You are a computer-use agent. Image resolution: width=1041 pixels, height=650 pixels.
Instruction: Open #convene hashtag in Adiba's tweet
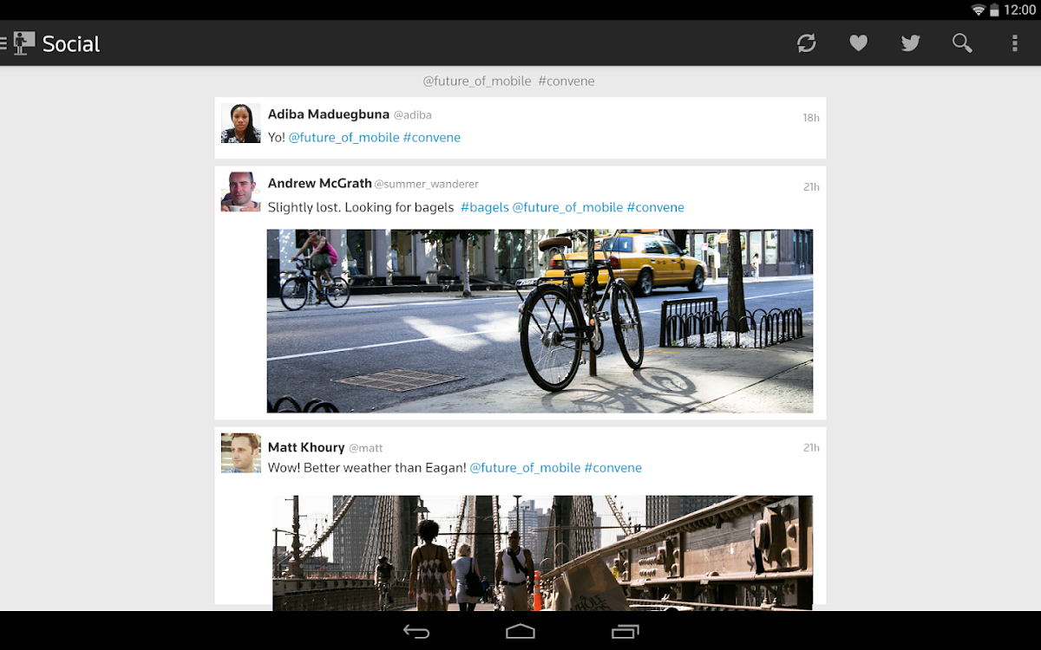(x=432, y=138)
